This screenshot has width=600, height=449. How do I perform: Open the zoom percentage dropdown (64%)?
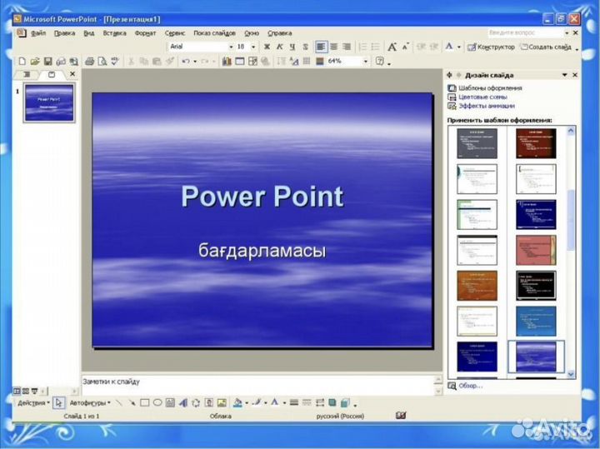(366, 61)
